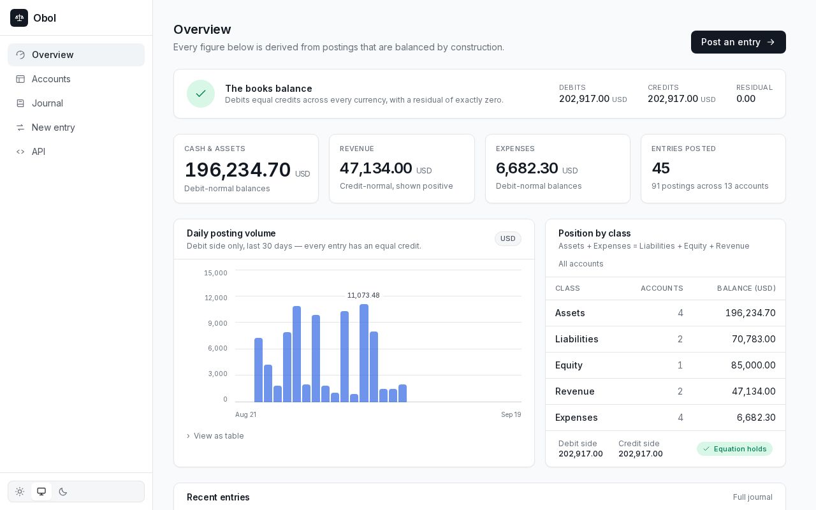Select the Liabilities class row
Viewport: 816px width, 510px height.
pyautogui.click(x=666, y=339)
